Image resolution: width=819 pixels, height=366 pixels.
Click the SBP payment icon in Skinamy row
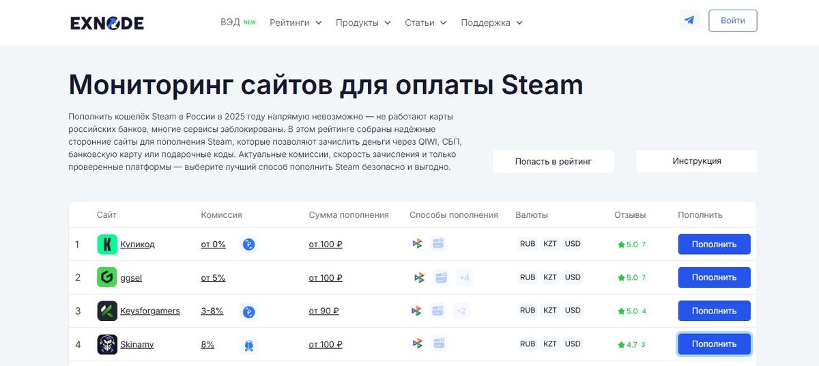[417, 343]
